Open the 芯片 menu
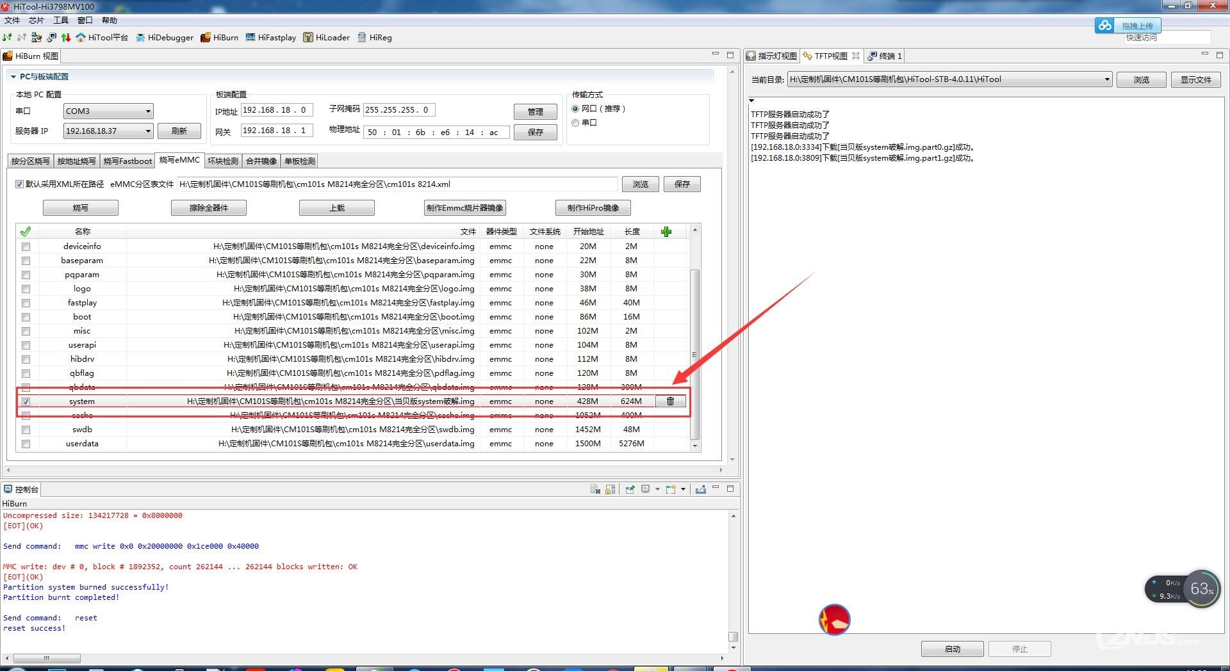Image resolution: width=1230 pixels, height=671 pixels. (x=37, y=20)
